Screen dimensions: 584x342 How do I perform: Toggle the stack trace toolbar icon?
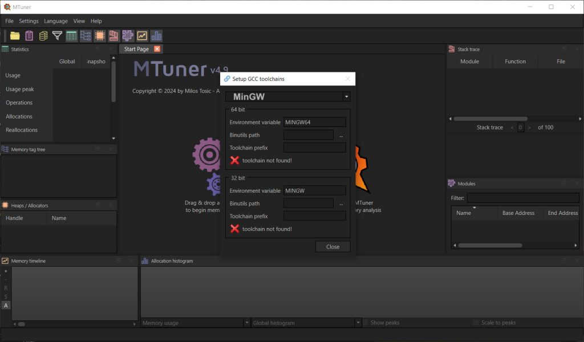coord(113,36)
